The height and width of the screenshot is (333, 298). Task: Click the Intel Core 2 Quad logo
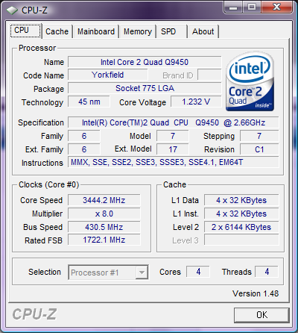[x=250, y=81]
